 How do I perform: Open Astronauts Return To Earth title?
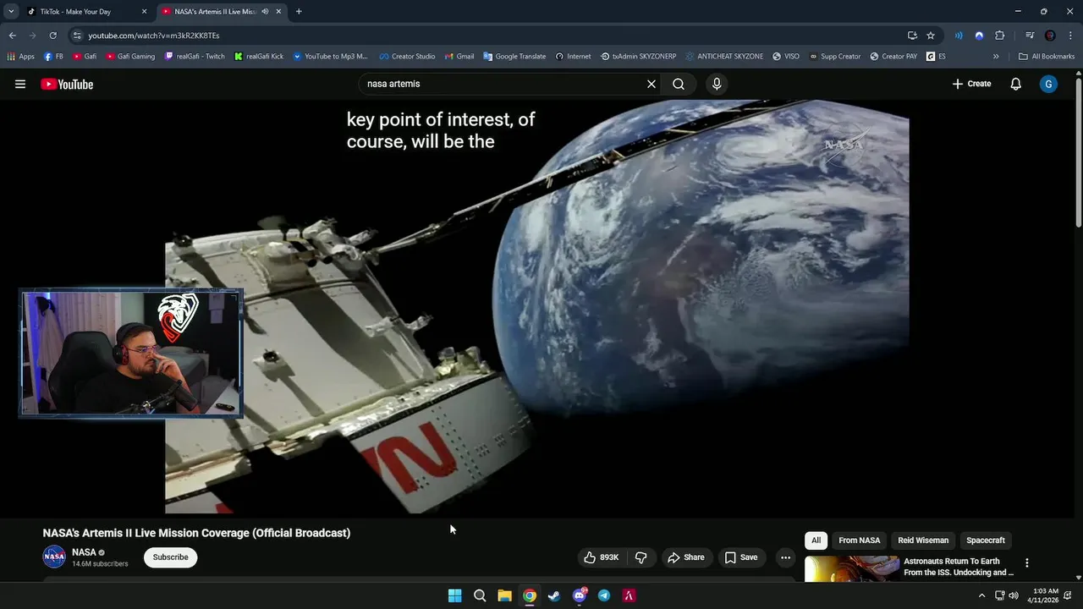click(959, 567)
